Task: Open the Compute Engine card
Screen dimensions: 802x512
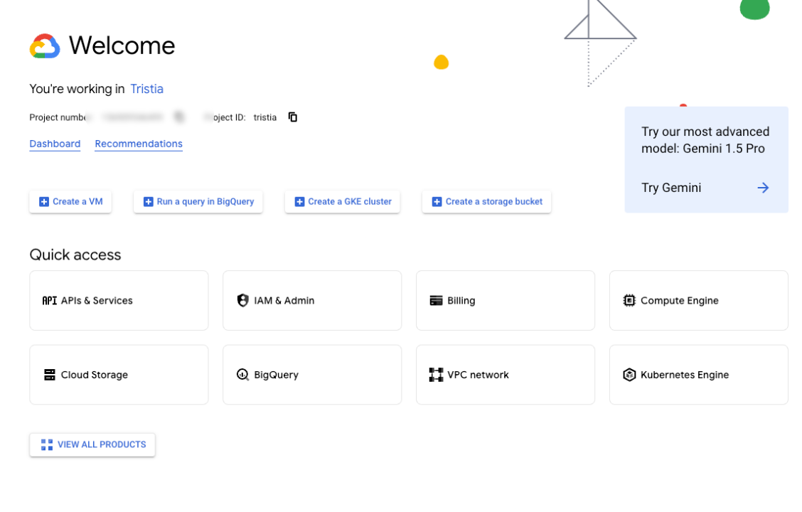Action: [699, 301]
